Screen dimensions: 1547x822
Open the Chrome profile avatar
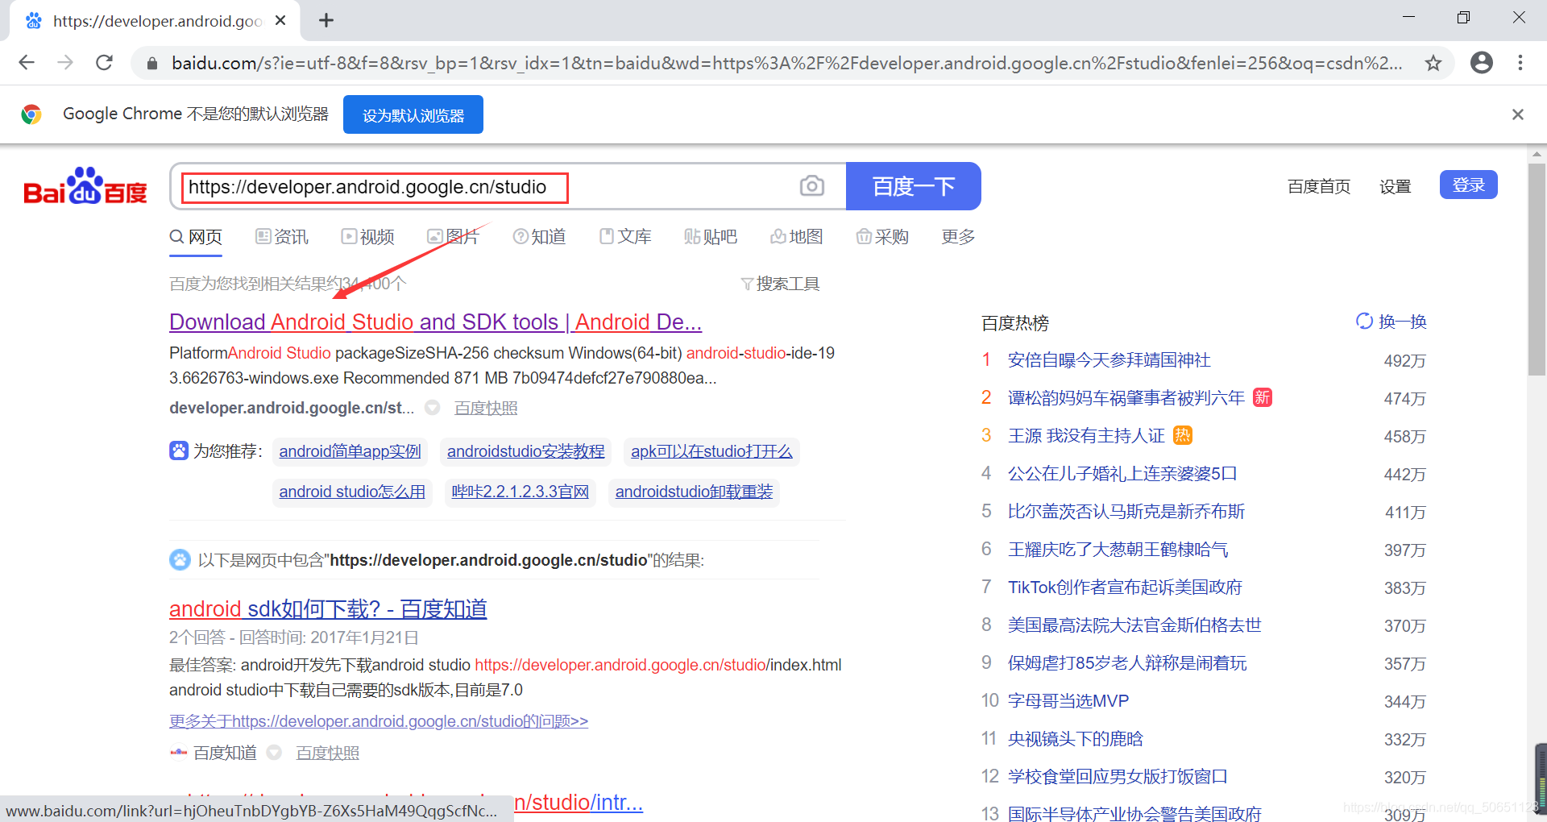click(x=1481, y=63)
